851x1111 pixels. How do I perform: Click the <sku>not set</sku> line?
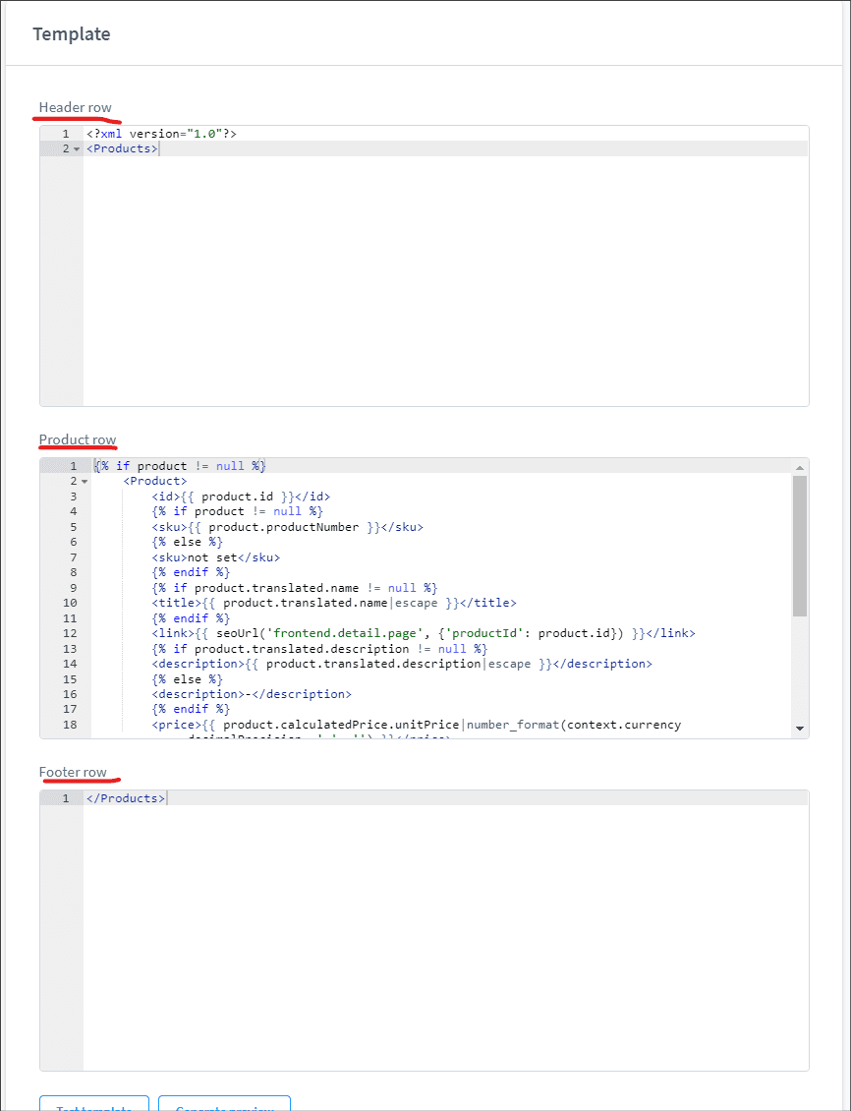click(x=216, y=557)
